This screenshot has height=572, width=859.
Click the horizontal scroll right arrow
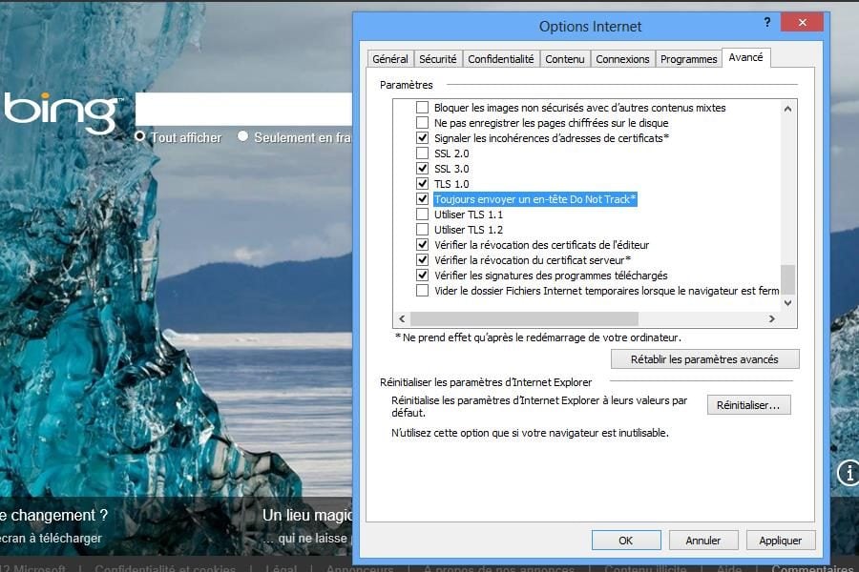772,318
